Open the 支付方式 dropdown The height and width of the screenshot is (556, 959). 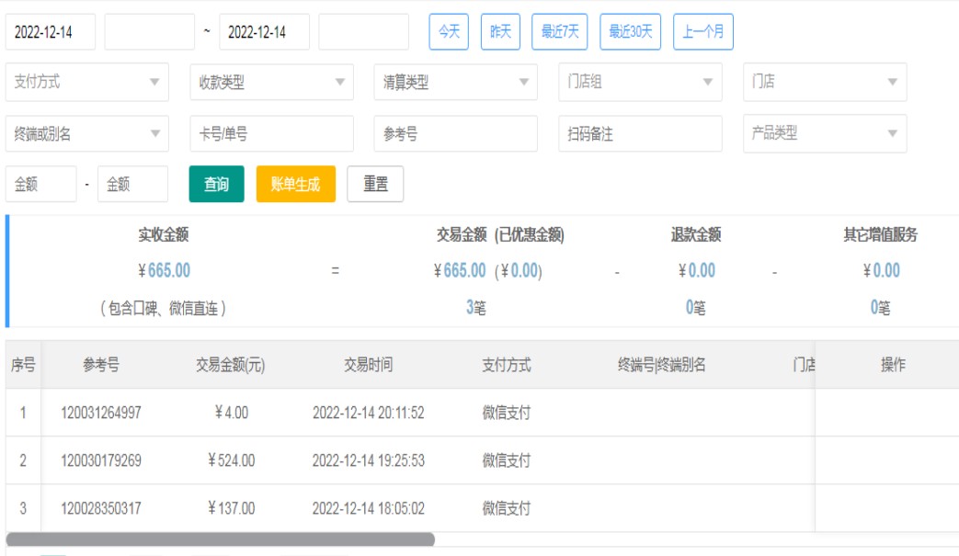pos(86,82)
